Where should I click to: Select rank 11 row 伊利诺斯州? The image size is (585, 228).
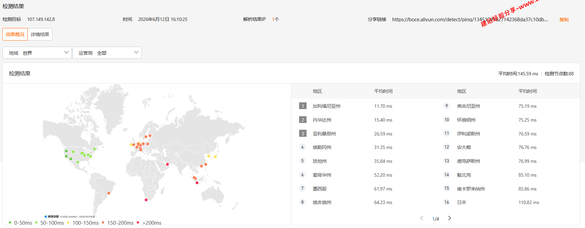(508, 134)
